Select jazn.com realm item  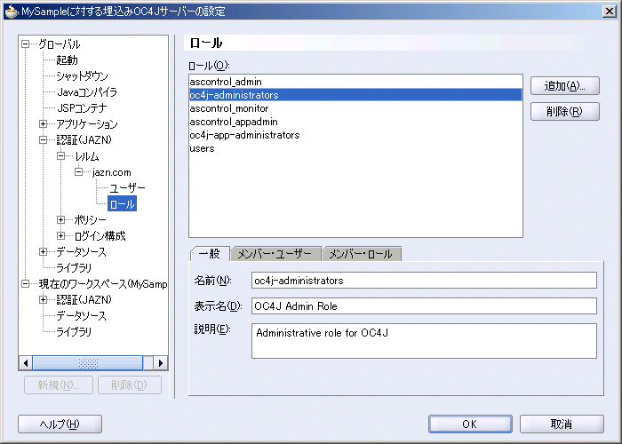tap(111, 172)
